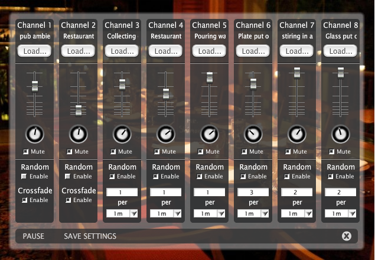The width and height of the screenshot is (375, 260).
Task: Click the Channel 5 pan knob
Action: coord(210,134)
